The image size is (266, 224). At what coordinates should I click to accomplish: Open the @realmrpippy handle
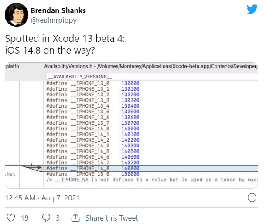click(x=54, y=20)
